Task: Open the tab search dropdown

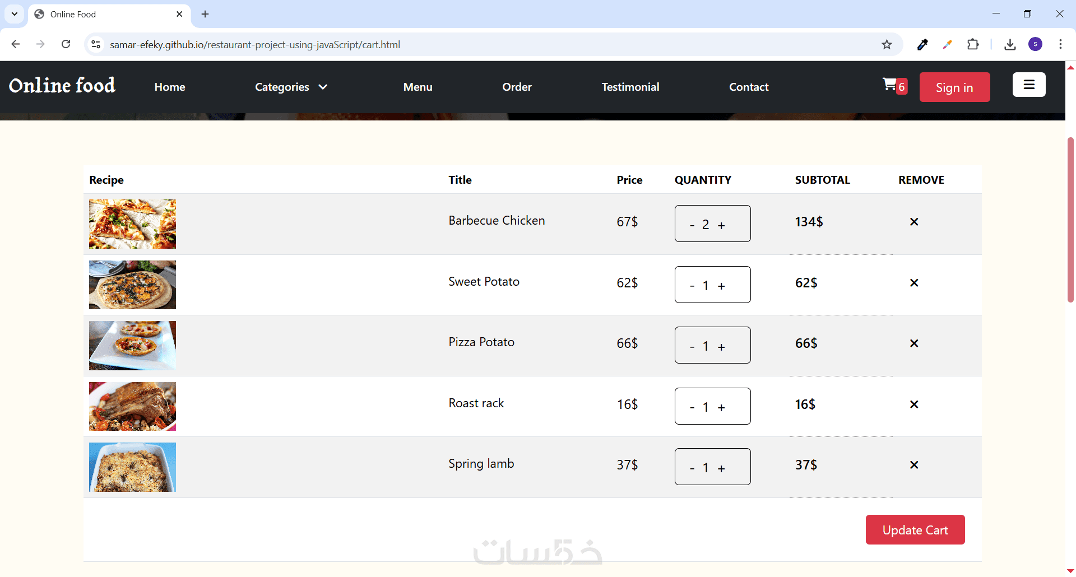Action: (15, 14)
